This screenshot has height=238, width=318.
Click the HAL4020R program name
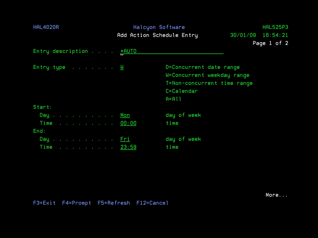[46, 27]
